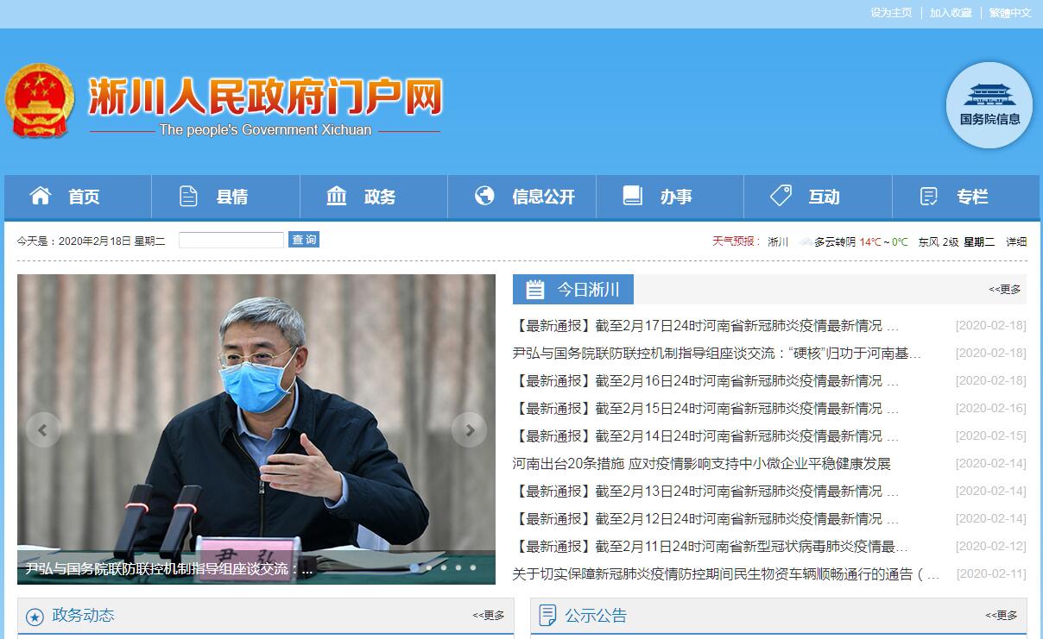Expand 今日淅川 with the 更多 link
This screenshot has height=639, width=1043.
point(1004,290)
